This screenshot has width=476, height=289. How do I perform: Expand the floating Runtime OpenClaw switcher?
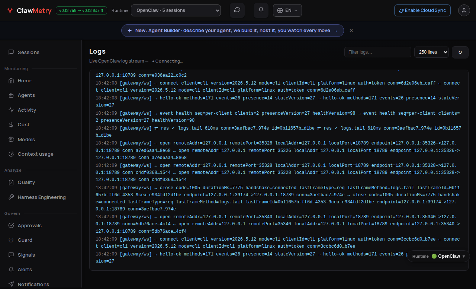[439, 256]
